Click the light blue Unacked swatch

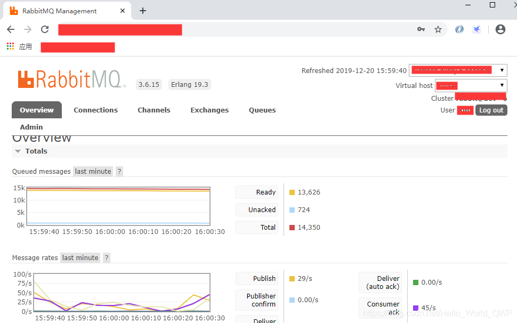(292, 210)
